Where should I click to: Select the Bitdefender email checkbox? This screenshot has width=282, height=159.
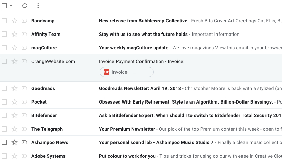click(x=4, y=115)
